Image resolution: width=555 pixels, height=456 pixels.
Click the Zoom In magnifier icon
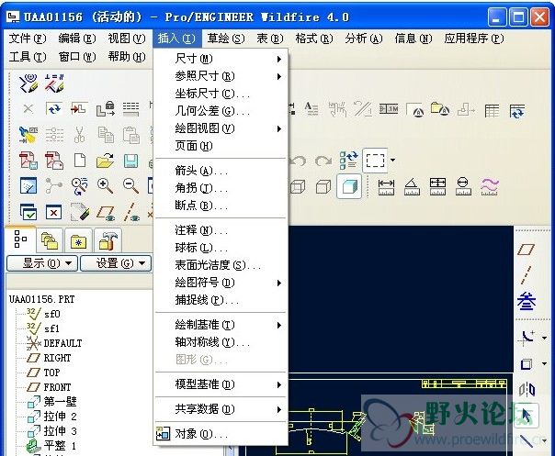pyautogui.click(x=105, y=186)
